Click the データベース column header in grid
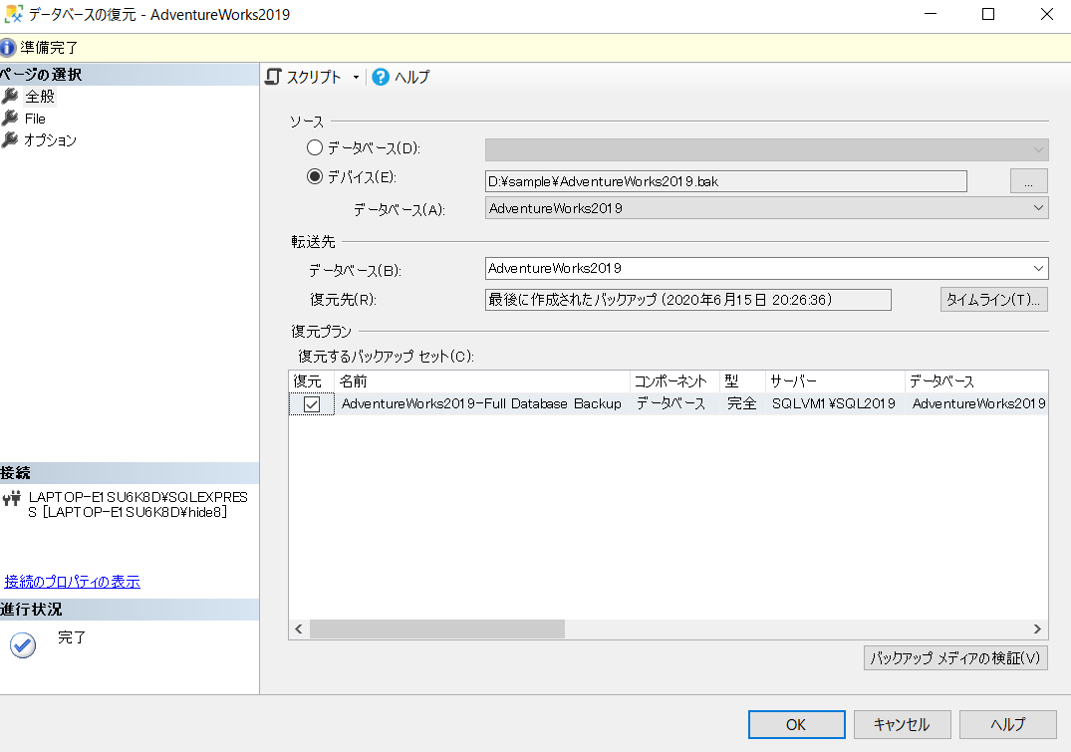The width and height of the screenshot is (1071, 752). coord(976,381)
